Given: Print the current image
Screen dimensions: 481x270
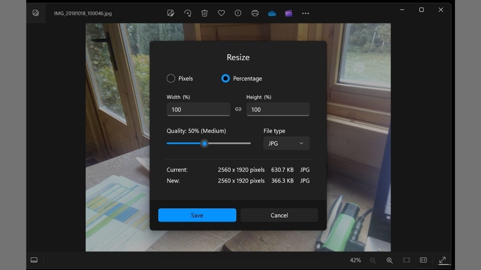Looking at the screenshot, I should coord(255,13).
